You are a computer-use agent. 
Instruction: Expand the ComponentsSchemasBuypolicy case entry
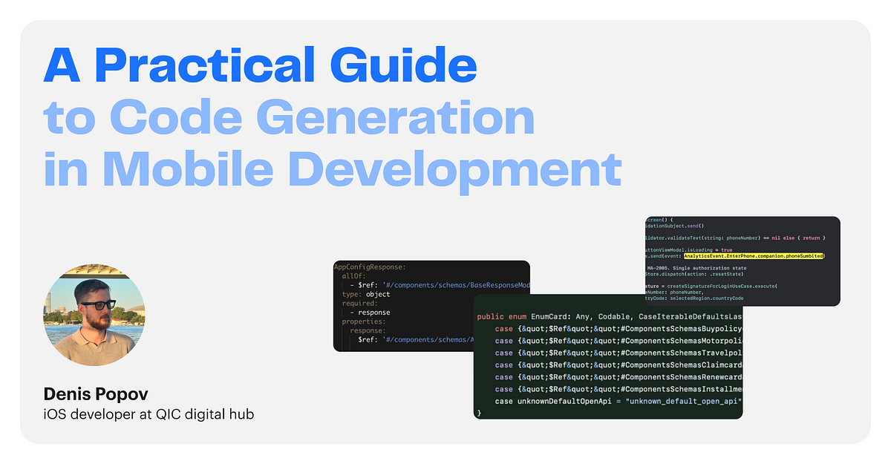(616, 328)
